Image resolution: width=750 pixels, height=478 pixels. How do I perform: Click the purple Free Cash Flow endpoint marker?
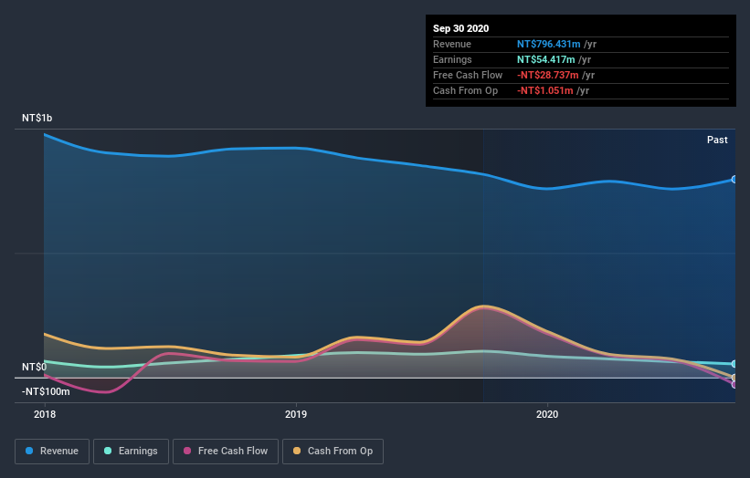click(x=734, y=385)
